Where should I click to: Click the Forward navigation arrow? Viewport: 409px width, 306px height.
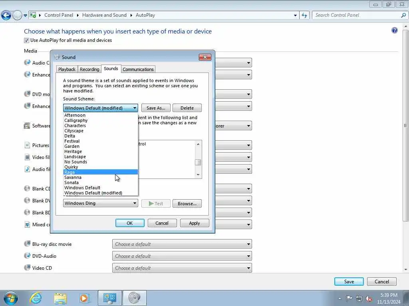tap(17, 16)
